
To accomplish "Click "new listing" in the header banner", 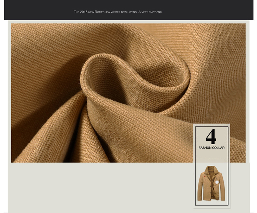I will [129, 12].
